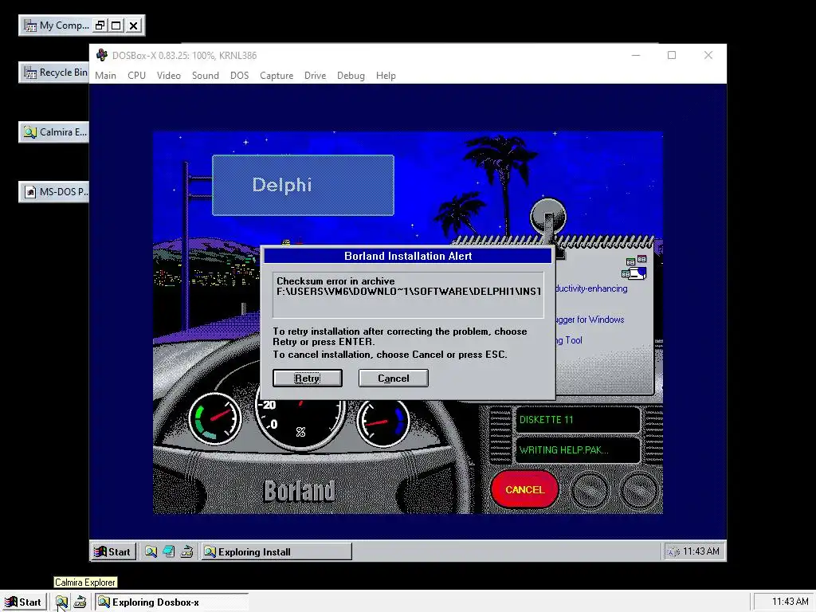
Task: Click the Calmira Explorer tooltip label
Action: click(x=85, y=583)
